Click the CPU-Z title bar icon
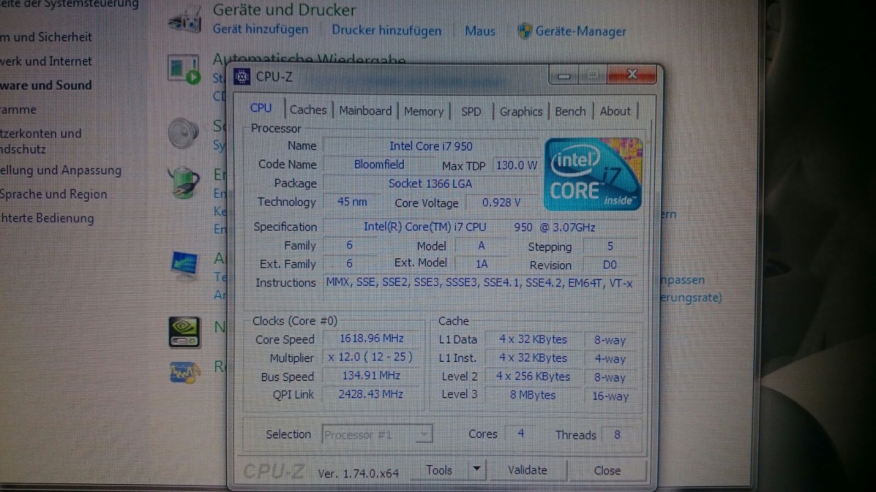Screen dimensions: 876x492 [242, 77]
